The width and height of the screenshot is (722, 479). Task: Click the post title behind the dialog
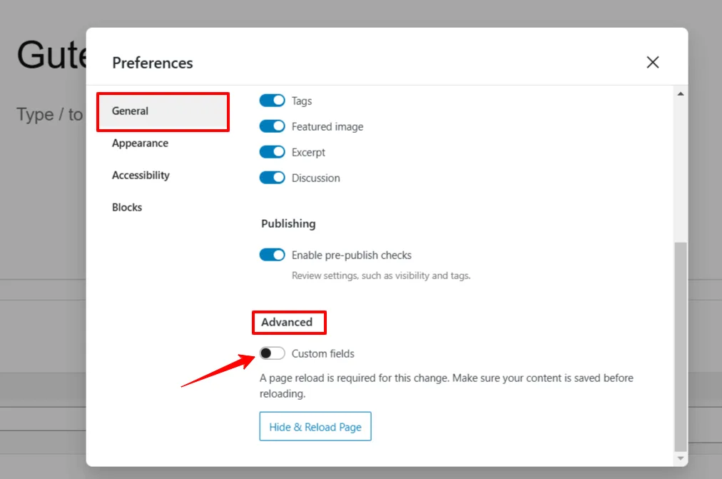point(43,55)
